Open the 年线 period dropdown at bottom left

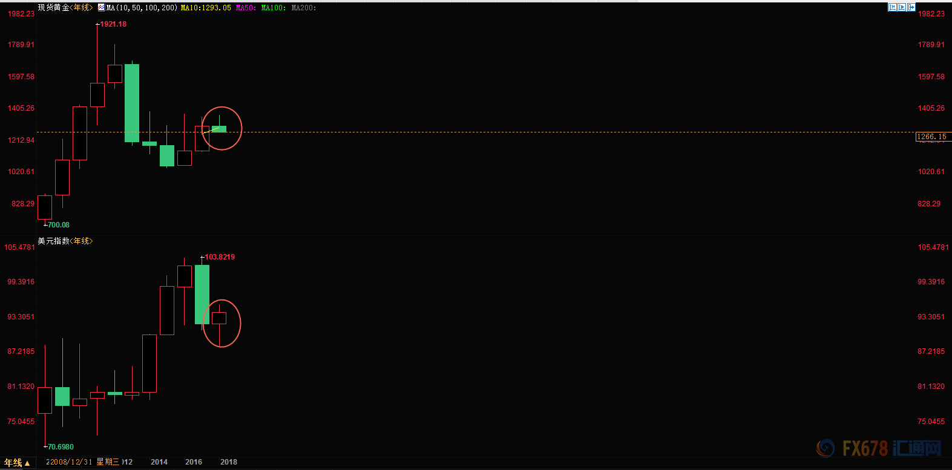click(17, 463)
